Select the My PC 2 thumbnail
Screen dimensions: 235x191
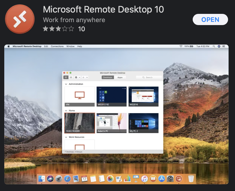(143, 123)
